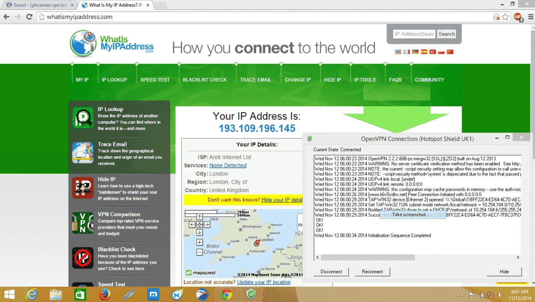This screenshot has width=535, height=302.
Task: Click Hide in OpenVPN window
Action: click(x=504, y=272)
